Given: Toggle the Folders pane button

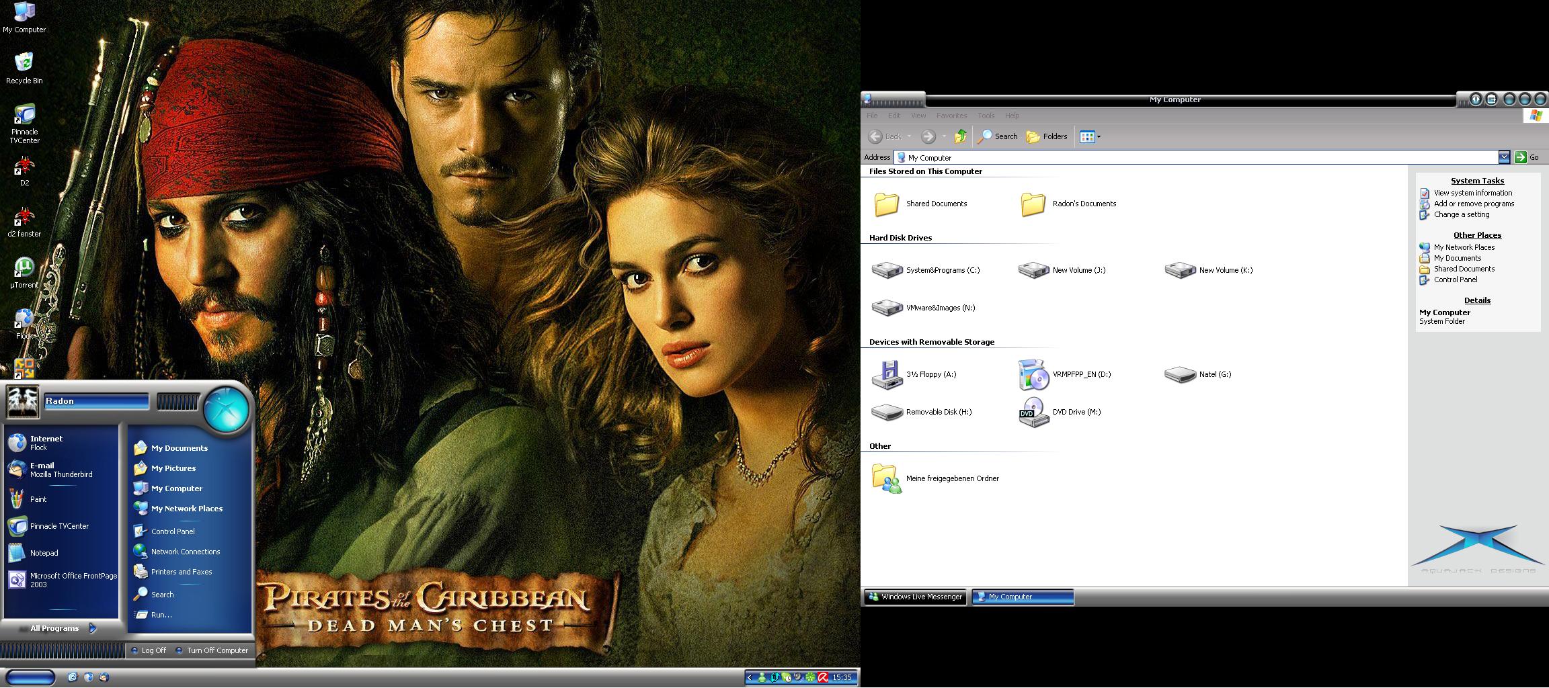Looking at the screenshot, I should 1047,136.
